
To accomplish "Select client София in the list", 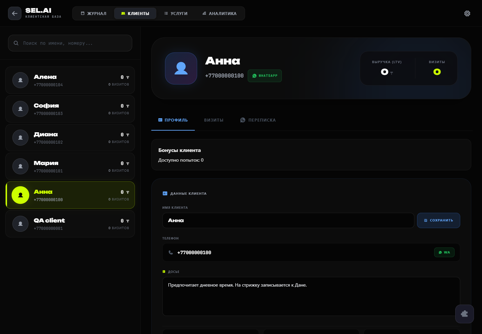I will 70,109.
